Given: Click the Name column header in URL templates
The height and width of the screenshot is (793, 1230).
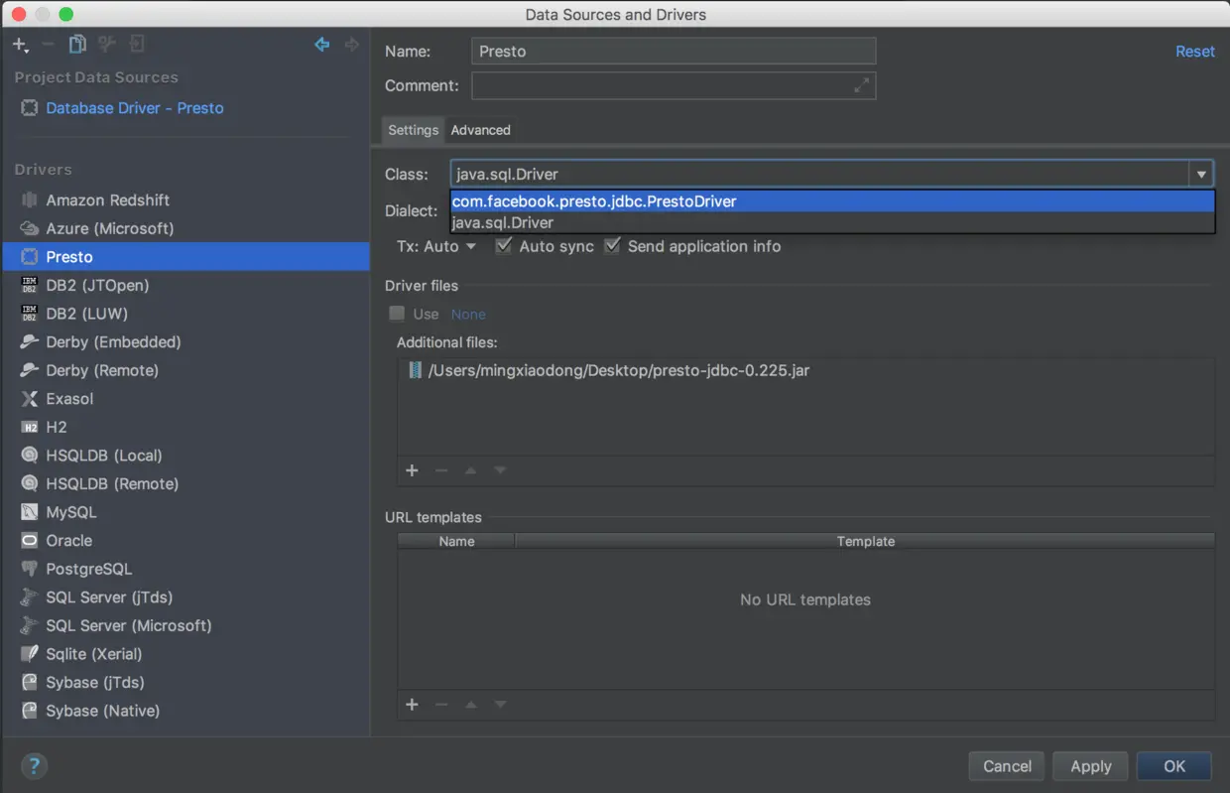Looking at the screenshot, I should [456, 541].
